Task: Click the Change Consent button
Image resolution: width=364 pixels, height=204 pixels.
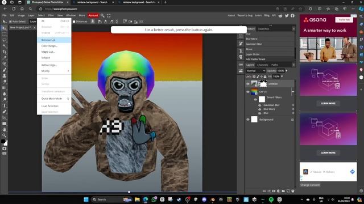Action: click(310, 185)
